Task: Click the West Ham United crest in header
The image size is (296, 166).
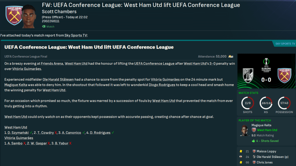Action: [14, 15]
